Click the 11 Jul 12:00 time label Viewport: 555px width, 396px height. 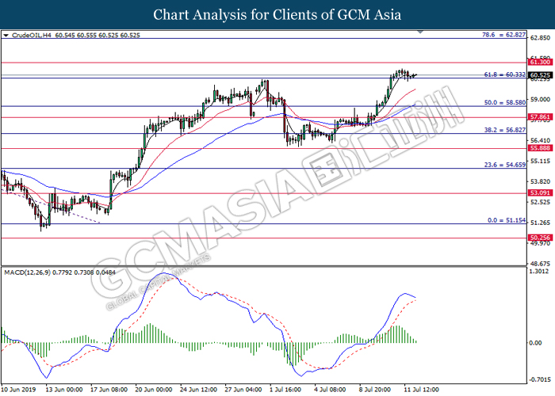pyautogui.click(x=422, y=390)
